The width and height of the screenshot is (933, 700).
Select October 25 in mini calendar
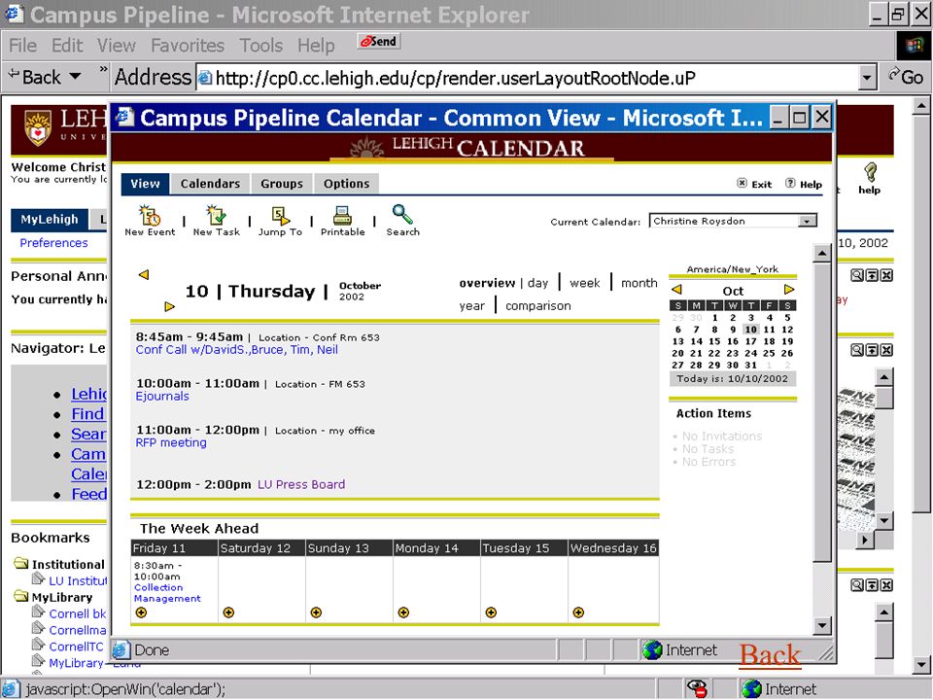(770, 354)
